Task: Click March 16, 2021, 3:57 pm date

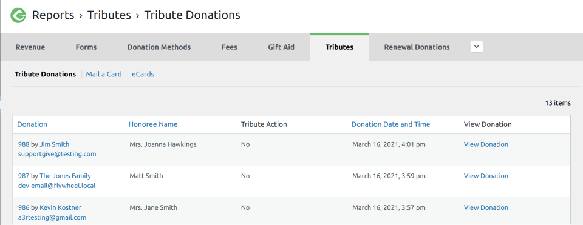Action: pyautogui.click(x=389, y=207)
